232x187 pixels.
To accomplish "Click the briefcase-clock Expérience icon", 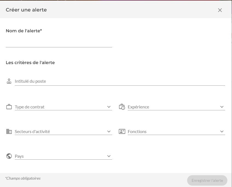I will click(122, 107).
